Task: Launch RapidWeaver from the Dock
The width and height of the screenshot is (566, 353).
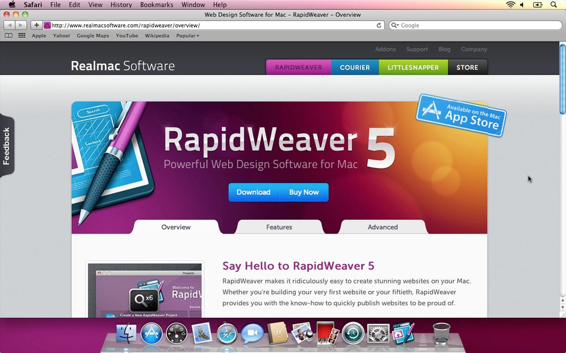Action: click(403, 333)
